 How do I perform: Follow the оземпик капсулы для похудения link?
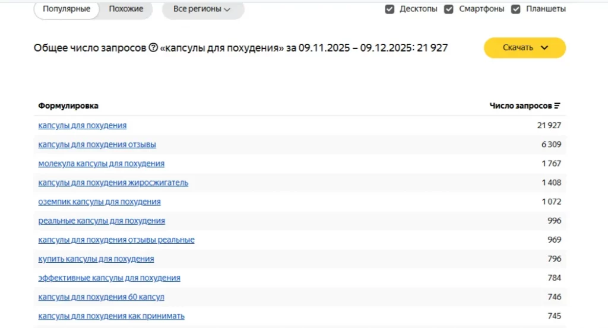click(99, 202)
